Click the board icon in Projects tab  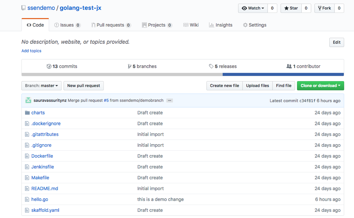point(144,25)
